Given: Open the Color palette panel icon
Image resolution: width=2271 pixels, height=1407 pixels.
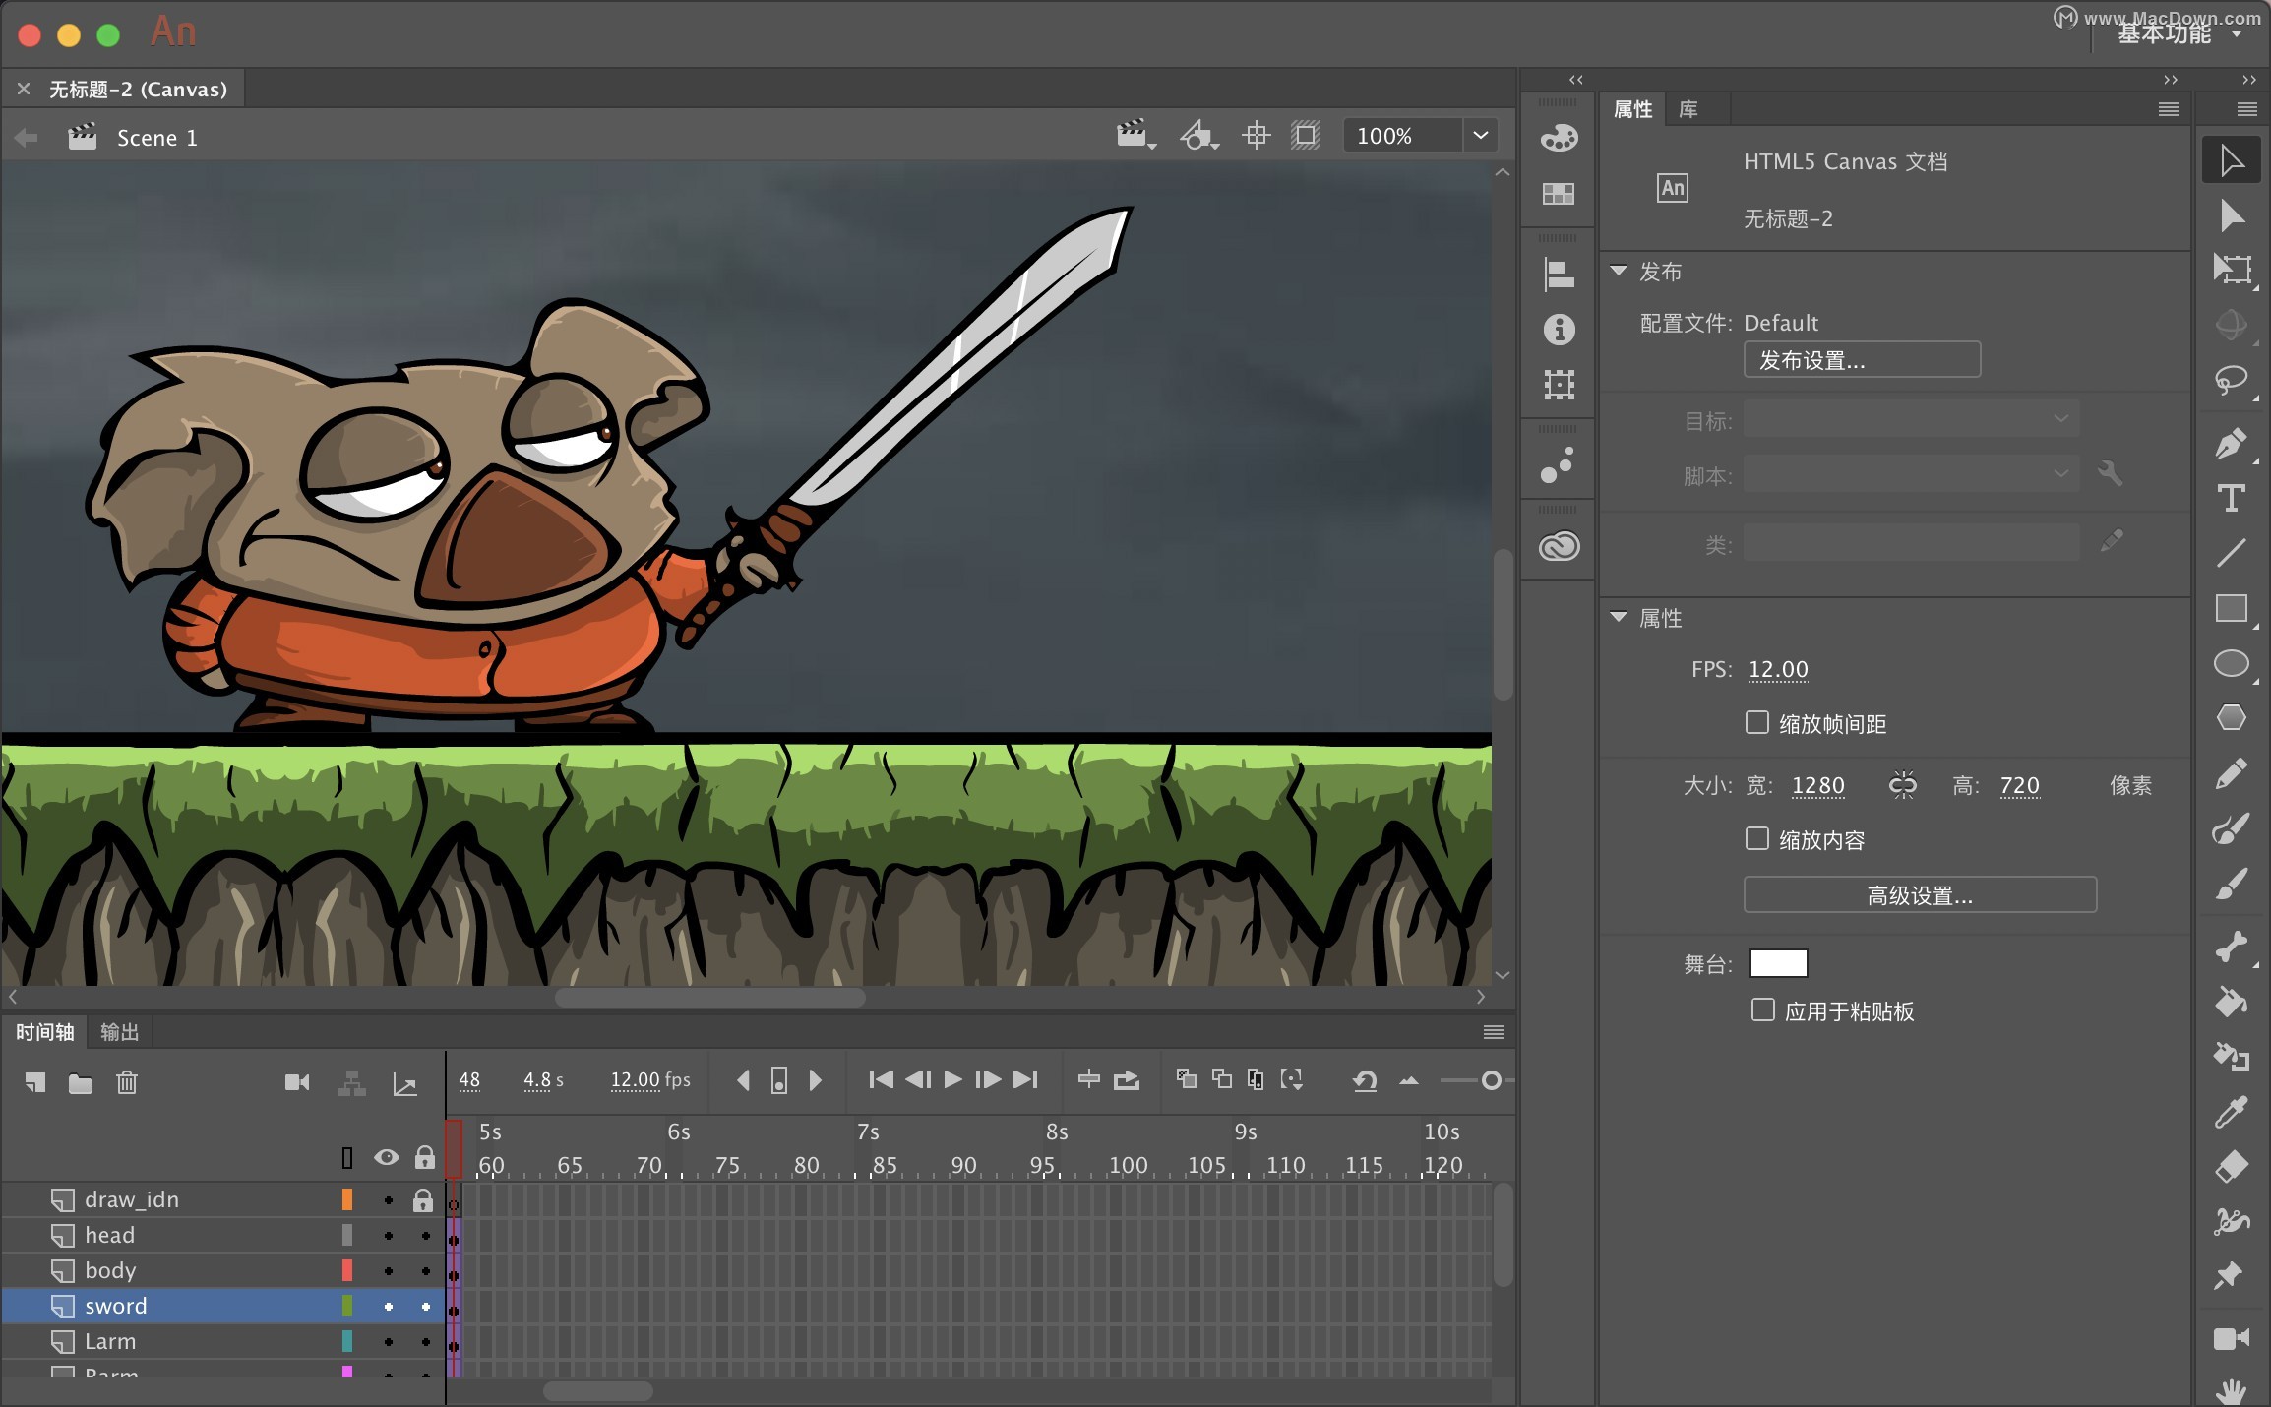Looking at the screenshot, I should 1559,138.
